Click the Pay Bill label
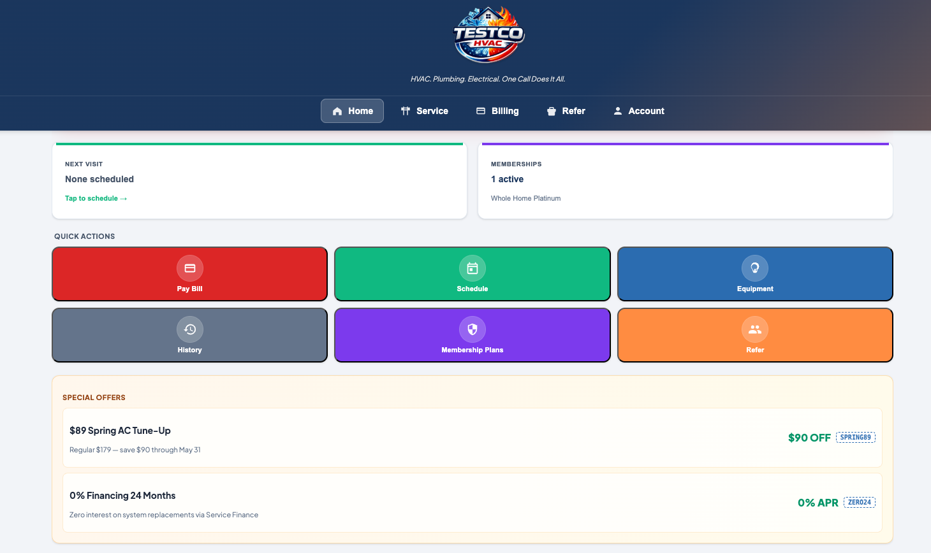This screenshot has width=931, height=553. click(x=190, y=289)
